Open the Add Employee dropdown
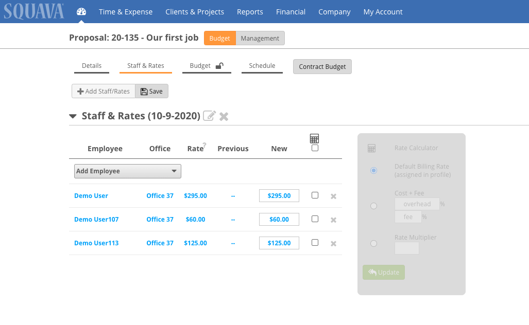 coord(127,171)
